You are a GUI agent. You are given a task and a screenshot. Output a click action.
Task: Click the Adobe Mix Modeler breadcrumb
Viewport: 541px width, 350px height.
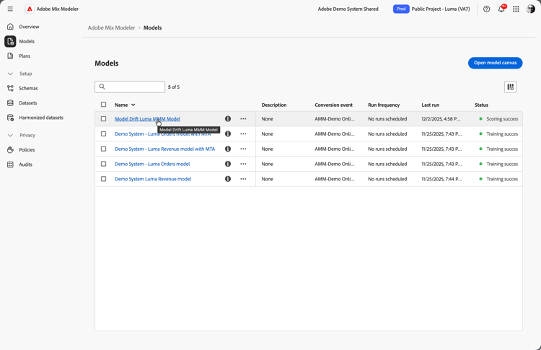pos(111,27)
